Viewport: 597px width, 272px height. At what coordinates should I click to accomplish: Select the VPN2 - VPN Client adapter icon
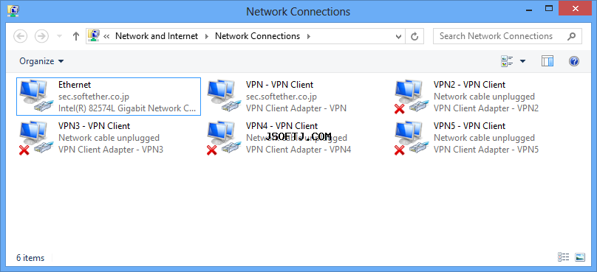pos(409,97)
